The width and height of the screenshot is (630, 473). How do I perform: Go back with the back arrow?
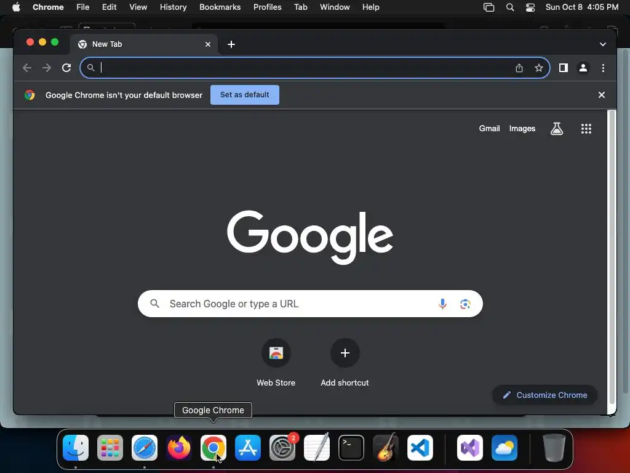(27, 68)
